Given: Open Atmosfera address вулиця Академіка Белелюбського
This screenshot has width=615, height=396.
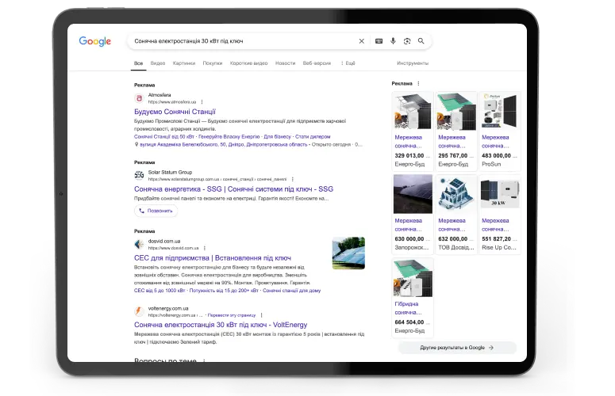Looking at the screenshot, I should [224, 144].
